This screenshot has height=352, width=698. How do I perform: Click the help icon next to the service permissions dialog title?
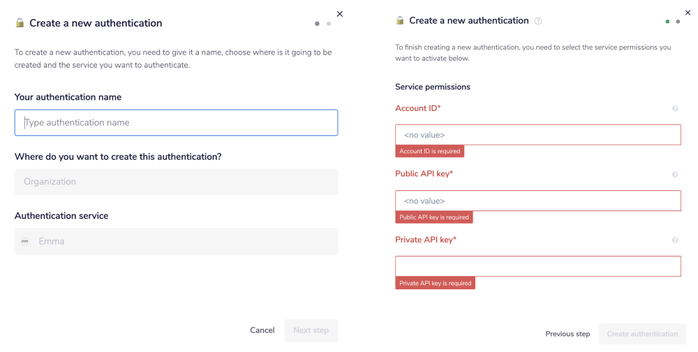point(538,21)
